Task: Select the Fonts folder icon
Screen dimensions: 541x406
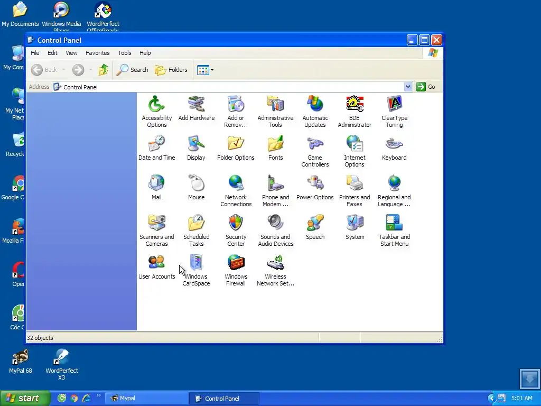Action: [275, 148]
